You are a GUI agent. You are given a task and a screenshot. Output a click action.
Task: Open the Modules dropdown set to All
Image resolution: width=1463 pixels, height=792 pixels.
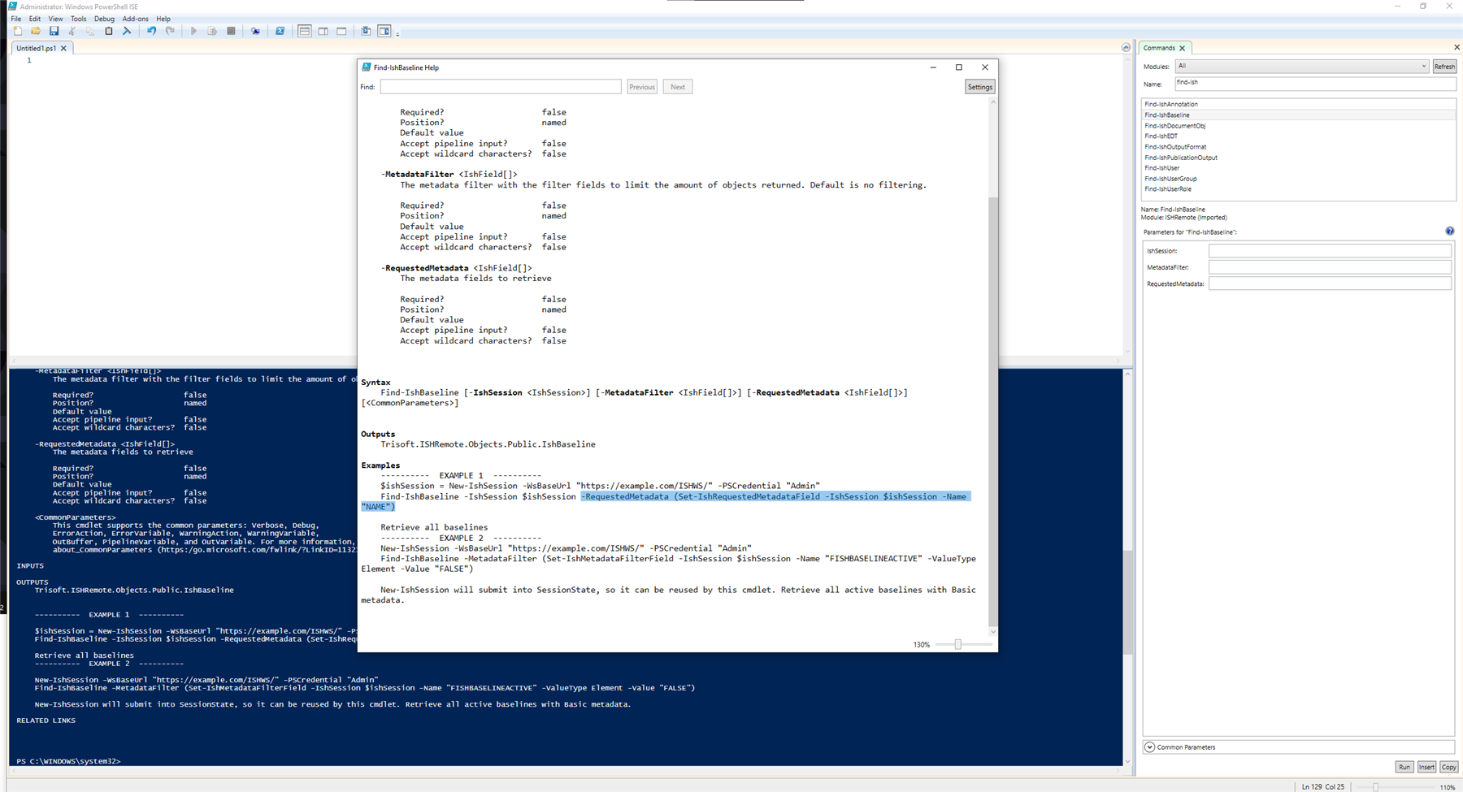tap(1301, 67)
